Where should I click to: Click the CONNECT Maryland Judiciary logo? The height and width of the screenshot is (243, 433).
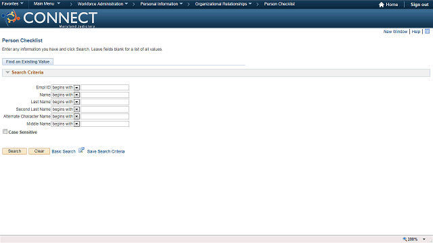pos(49,18)
